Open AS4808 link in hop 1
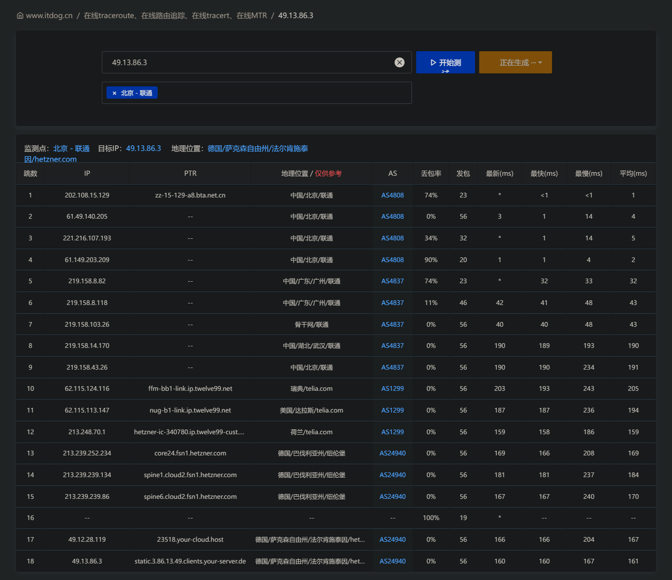Image resolution: width=672 pixels, height=580 pixels. (393, 195)
